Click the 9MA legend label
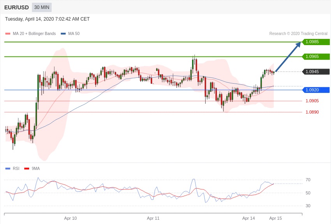Viewport: 331px width, 224px height. (x=36, y=168)
